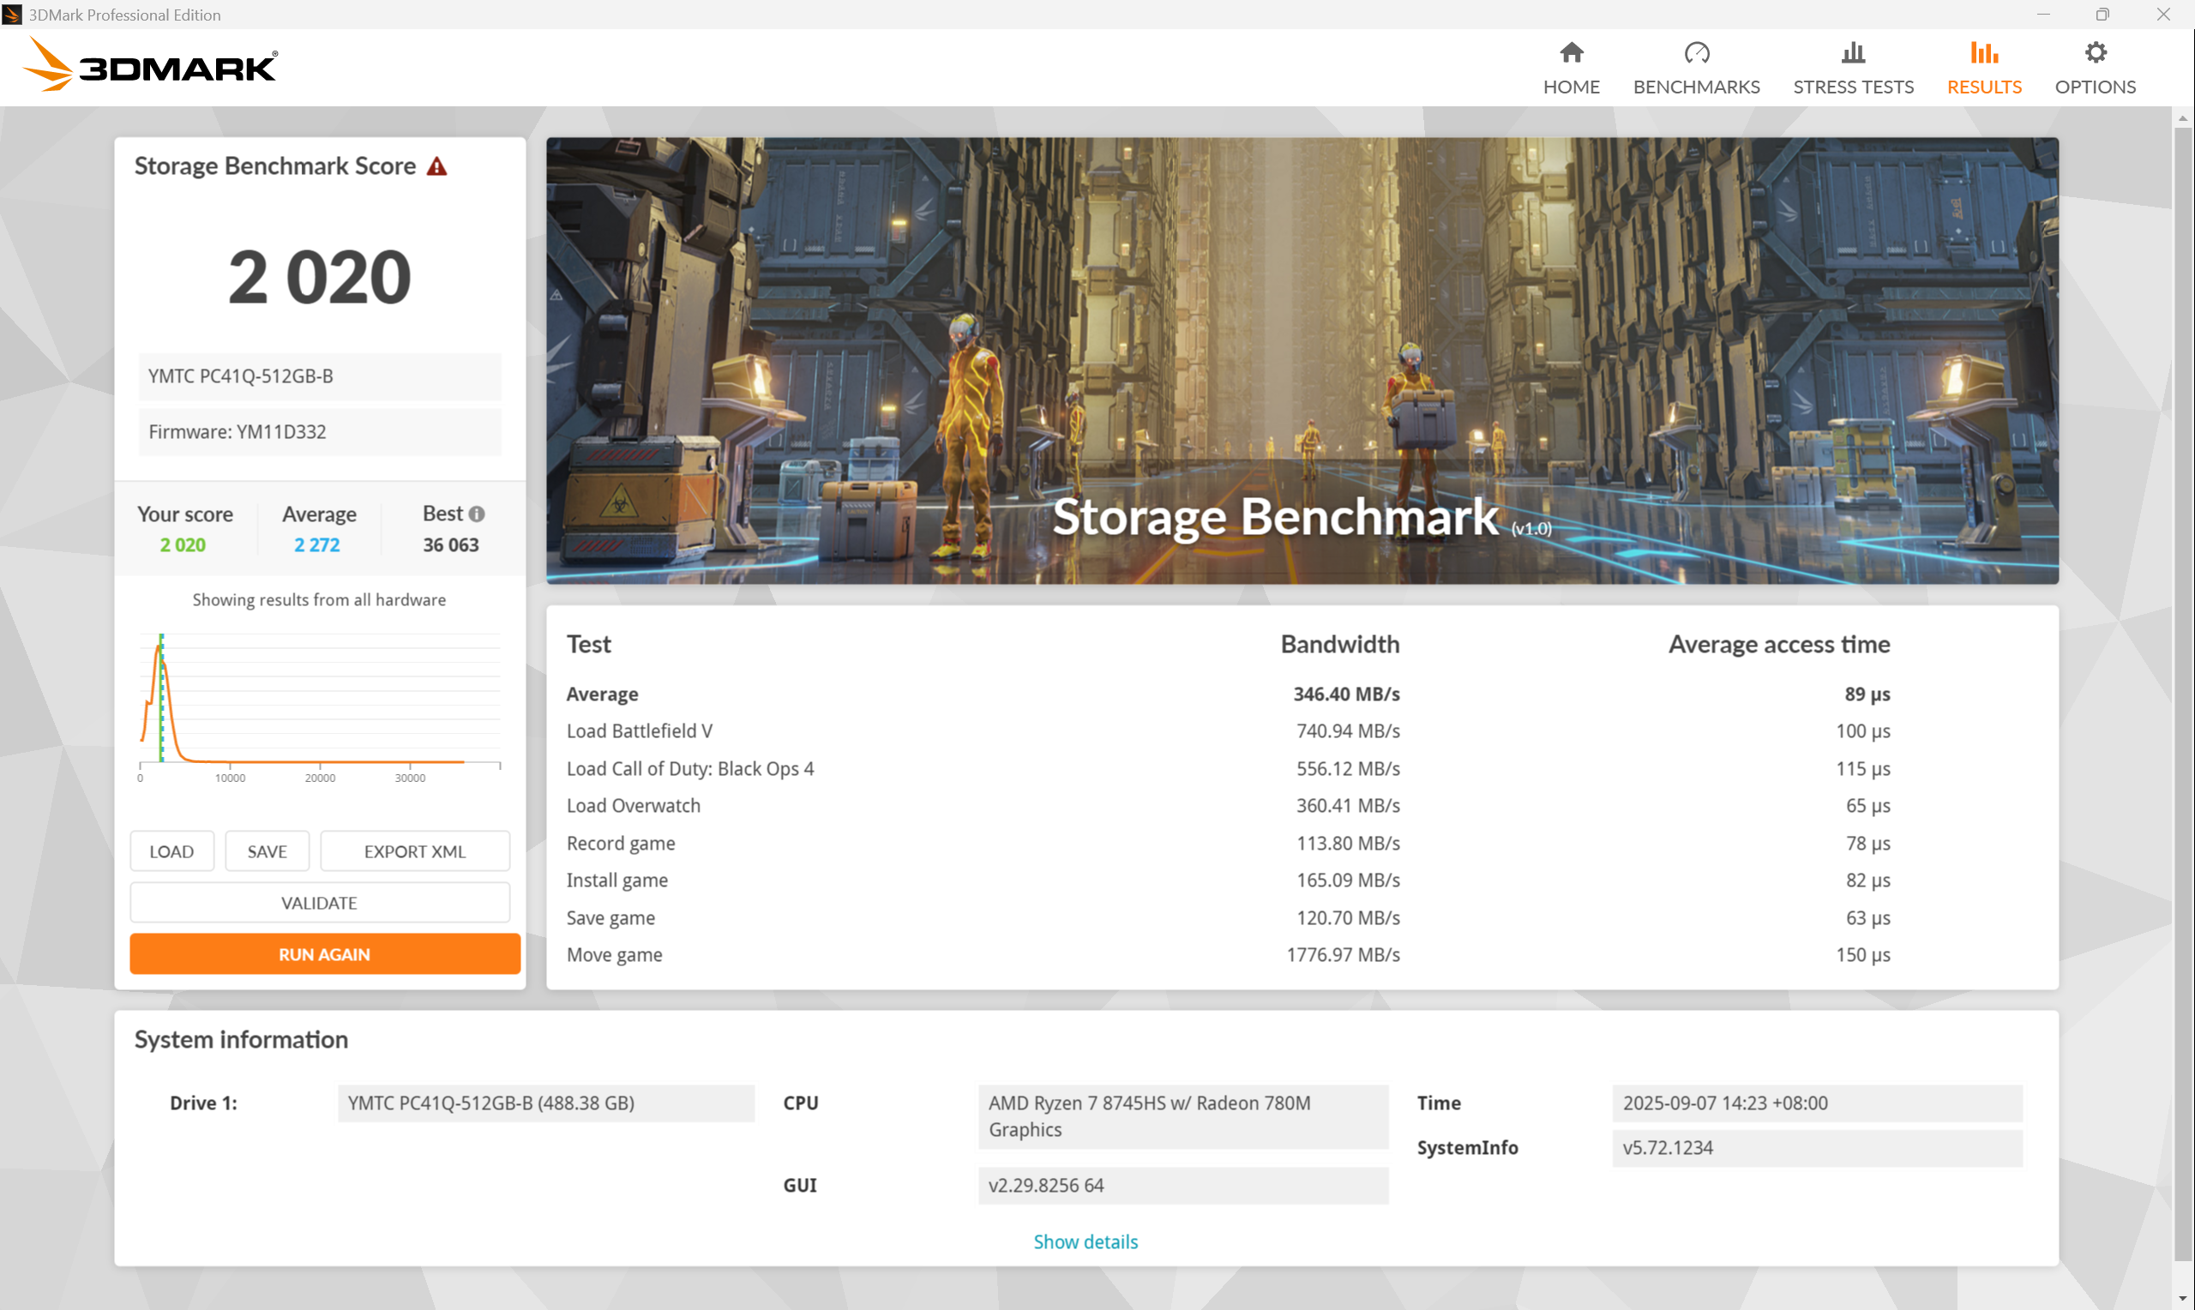Viewport: 2195px width, 1310px height.
Task: Click the SAVE result button
Action: [x=267, y=851]
